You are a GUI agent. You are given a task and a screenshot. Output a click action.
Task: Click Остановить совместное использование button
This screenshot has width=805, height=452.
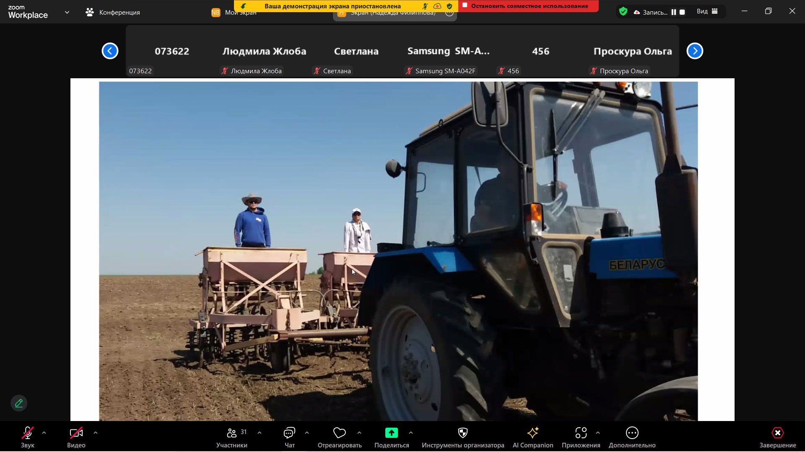(x=529, y=6)
